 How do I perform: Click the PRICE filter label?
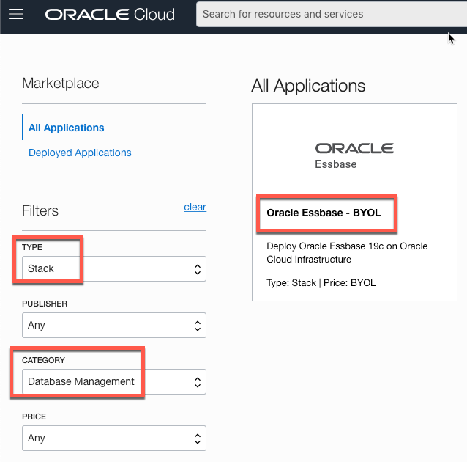34,417
